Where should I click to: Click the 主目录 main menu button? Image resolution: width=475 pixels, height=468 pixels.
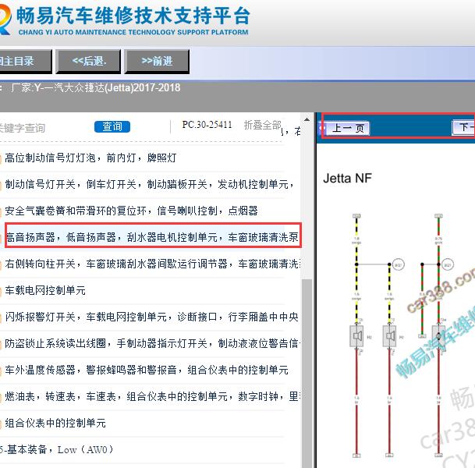pos(25,62)
